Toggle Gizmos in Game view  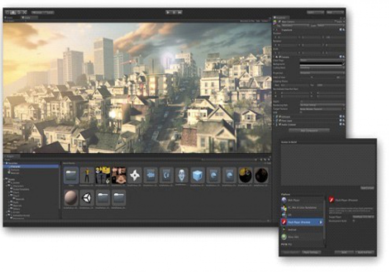pyautogui.click(x=265, y=21)
